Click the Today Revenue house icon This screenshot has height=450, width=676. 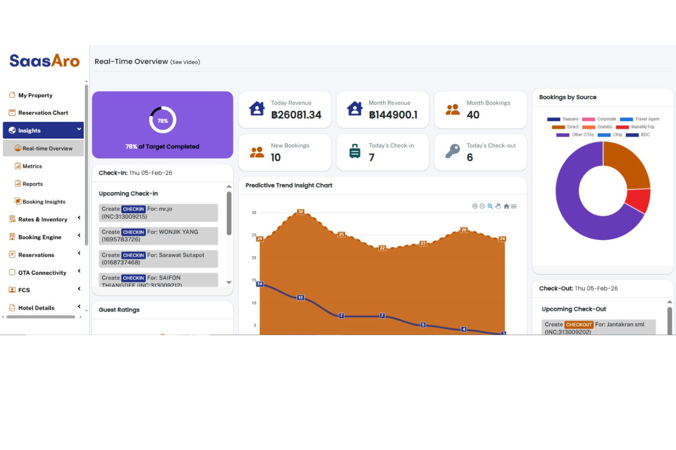click(257, 109)
